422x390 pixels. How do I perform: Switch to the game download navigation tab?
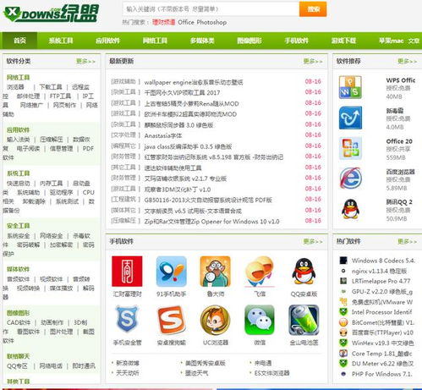[343, 41]
